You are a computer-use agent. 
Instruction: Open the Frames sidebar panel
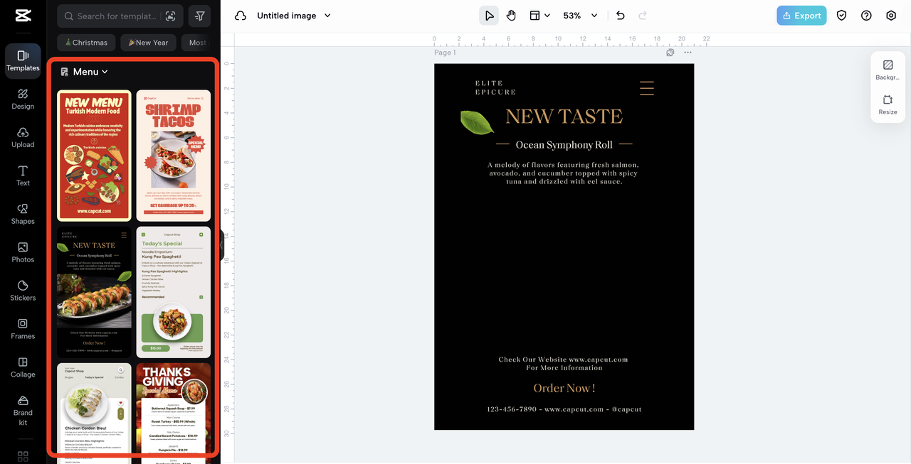click(23, 330)
